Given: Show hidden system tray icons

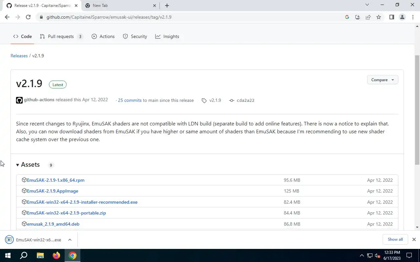Looking at the screenshot, I should 362,255.
